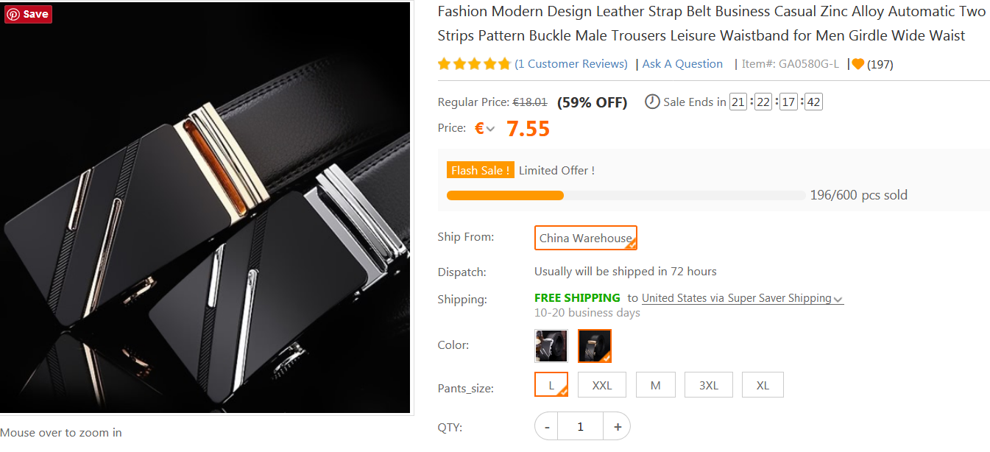
Task: Select the 3XL size option
Action: click(x=708, y=385)
